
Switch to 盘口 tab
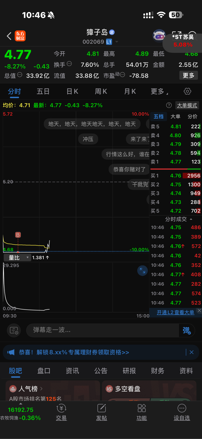click(x=44, y=371)
